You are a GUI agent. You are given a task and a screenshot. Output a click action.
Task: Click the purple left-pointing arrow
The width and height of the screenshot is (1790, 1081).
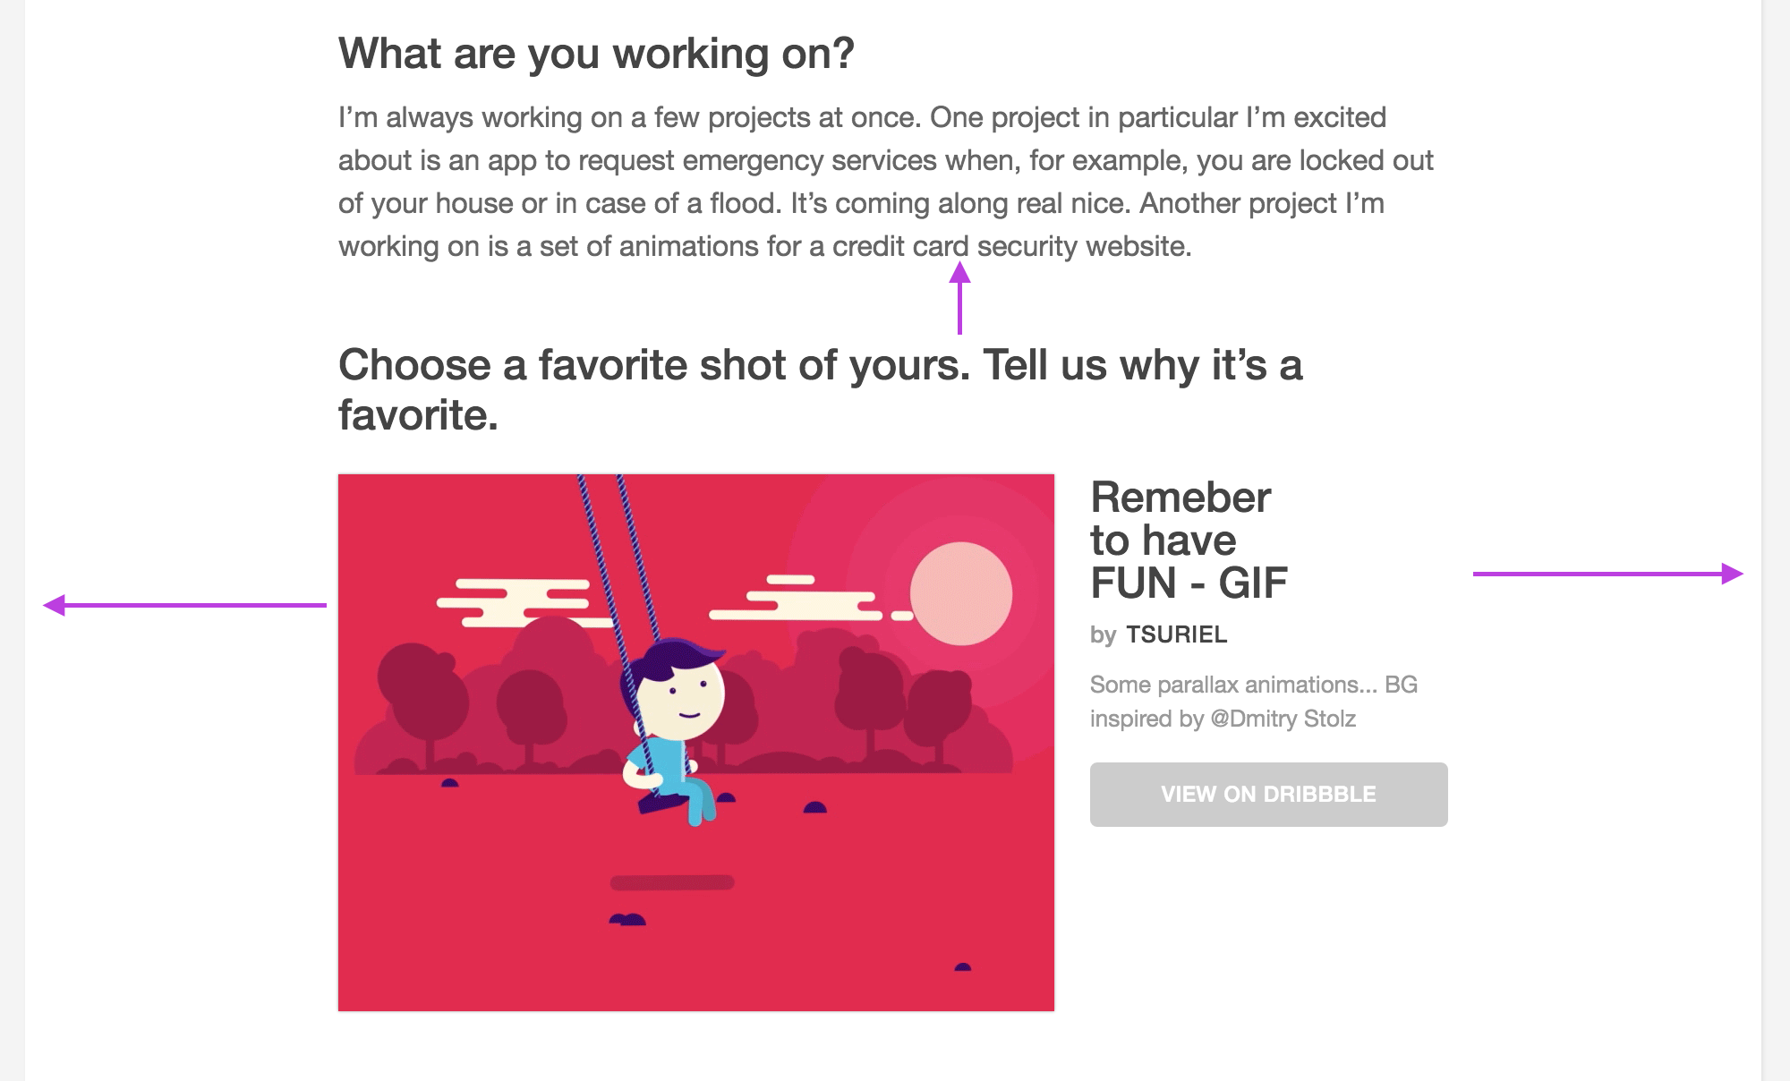[185, 606]
